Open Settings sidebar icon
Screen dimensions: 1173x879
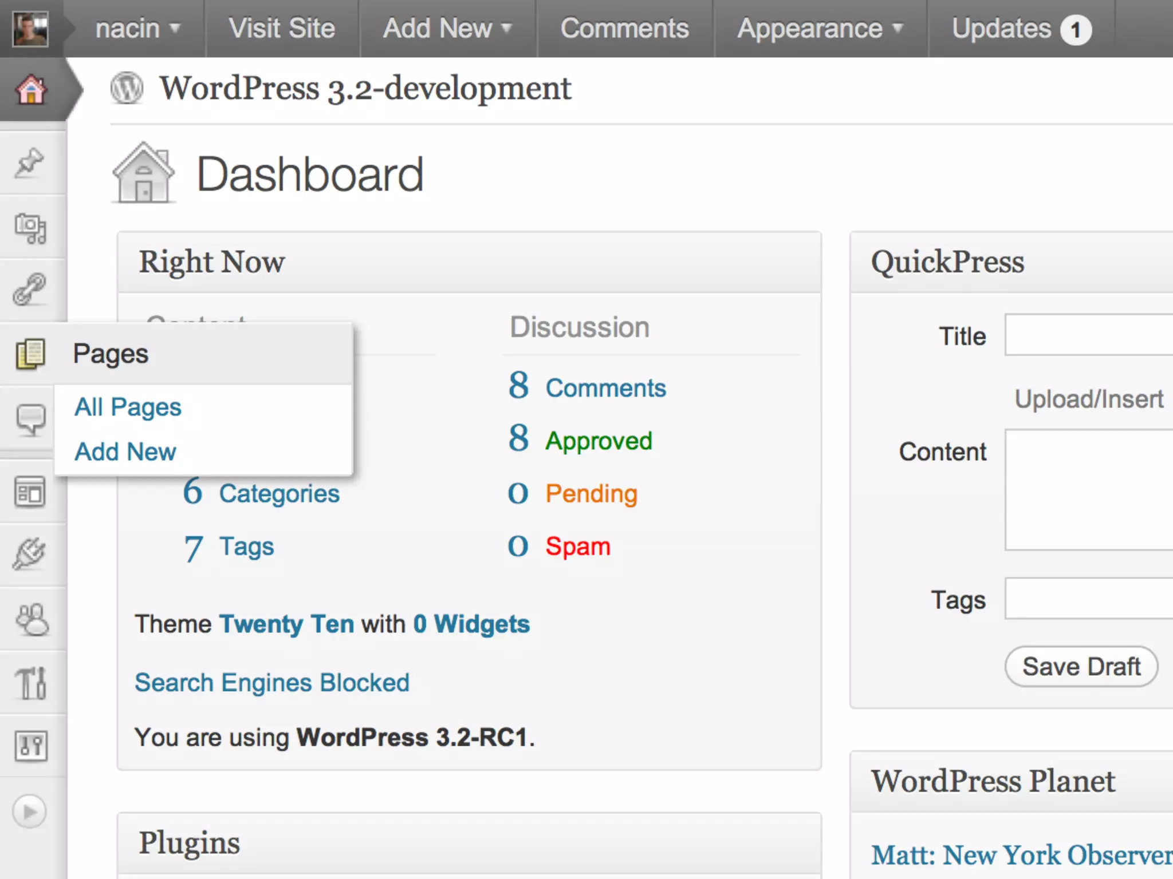tap(31, 746)
